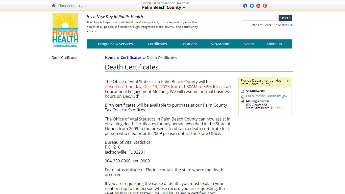
Task: Open the Contact Us link
Action: click(x=284, y=25)
